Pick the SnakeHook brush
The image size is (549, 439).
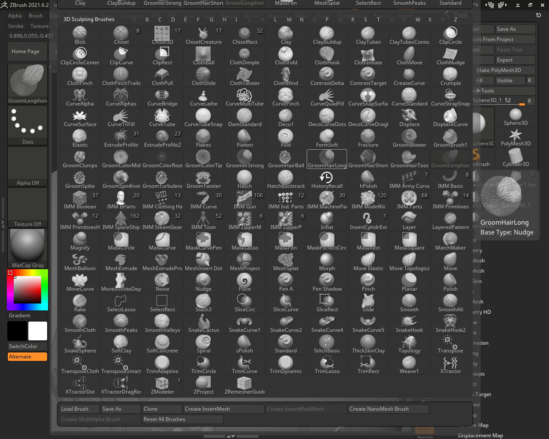coord(409,324)
